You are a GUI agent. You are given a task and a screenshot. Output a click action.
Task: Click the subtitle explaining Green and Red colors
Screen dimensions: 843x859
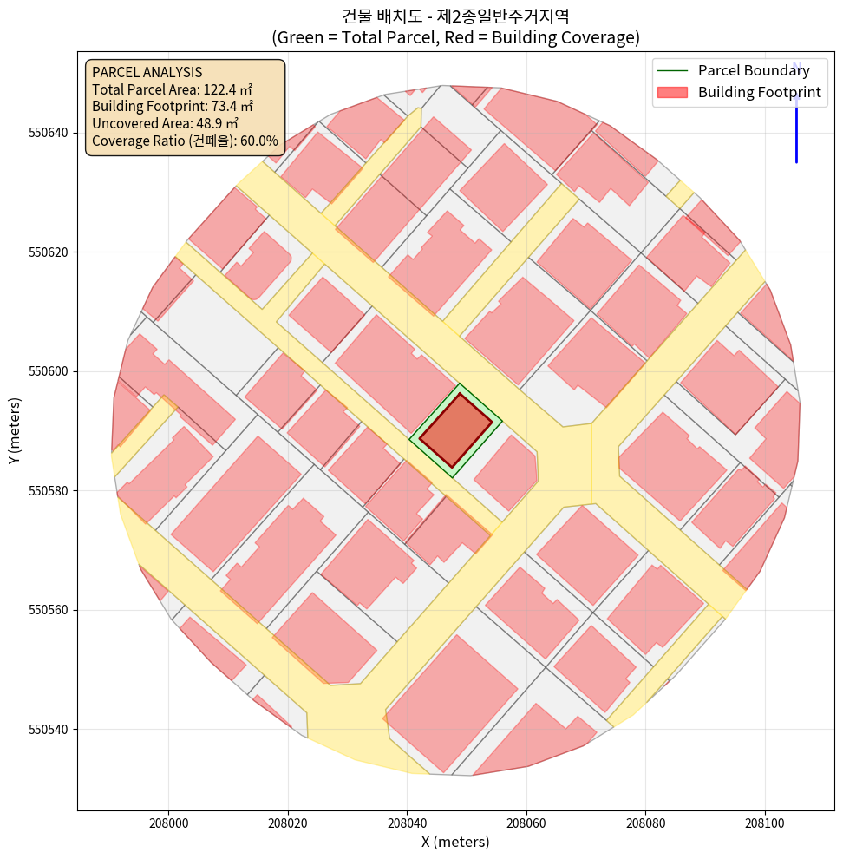click(x=455, y=37)
